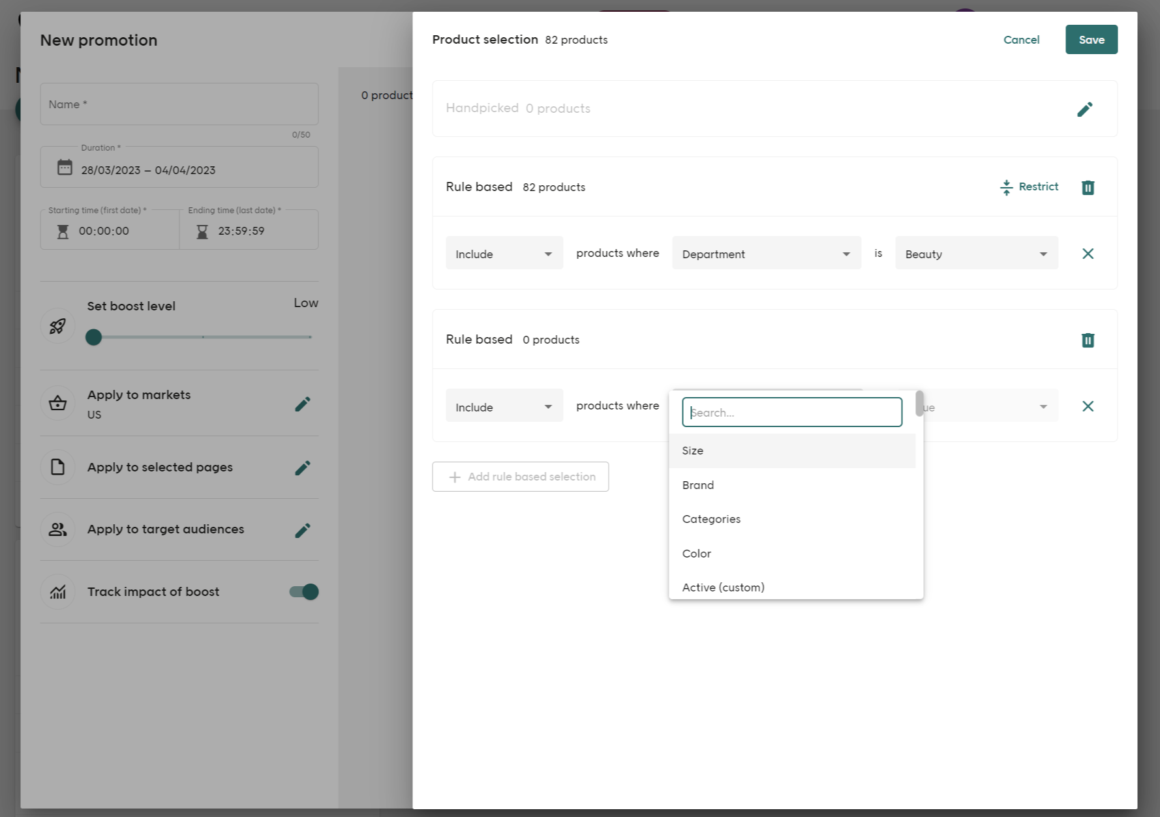Open the Department attribute dropdown
The image size is (1160, 817).
(x=767, y=253)
